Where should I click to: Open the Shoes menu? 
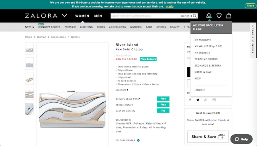101,27
